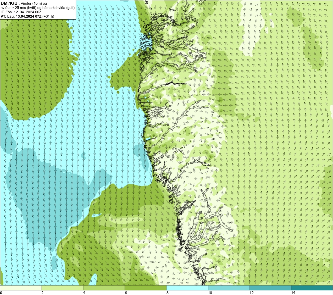Click the 'hviður > 25 m/s' description line

coord(38,8)
